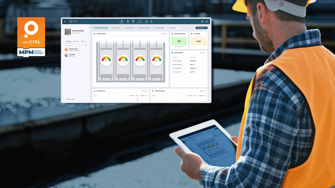Select the Details tab in sidebar
335x188 pixels.
pyautogui.click(x=76, y=41)
